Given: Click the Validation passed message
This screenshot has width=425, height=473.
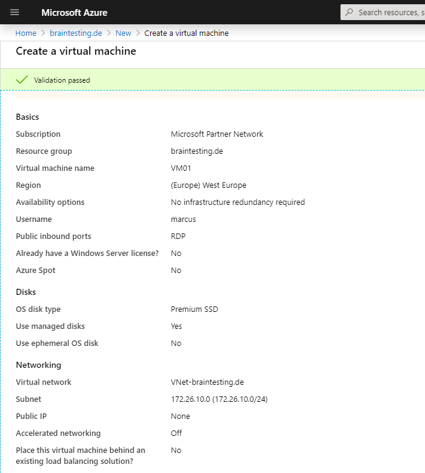Looking at the screenshot, I should click(x=62, y=80).
